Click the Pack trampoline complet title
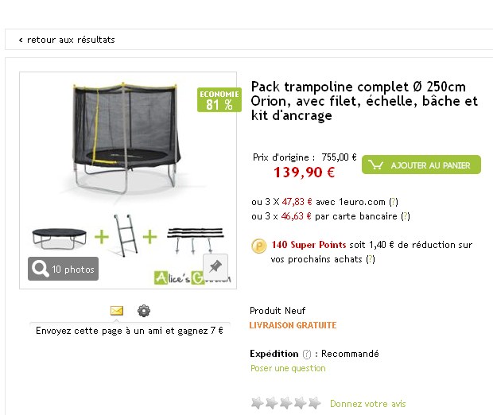493x415 pixels. click(364, 101)
